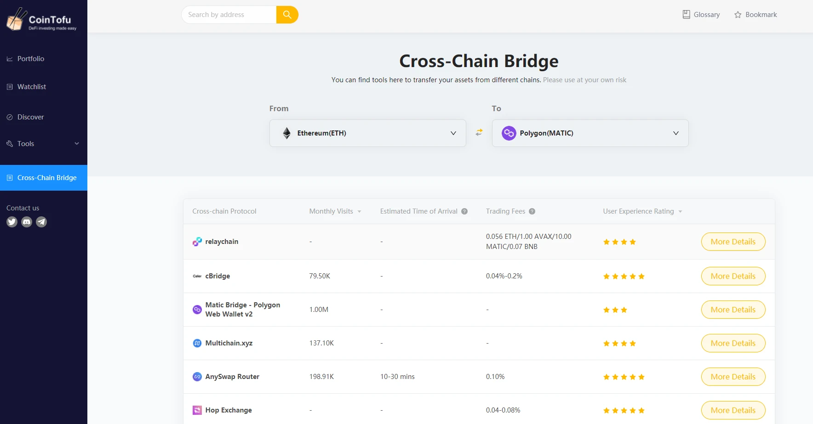Click the Ethereum diamond logo in From field
Screen dimensions: 813x424
tap(287, 133)
